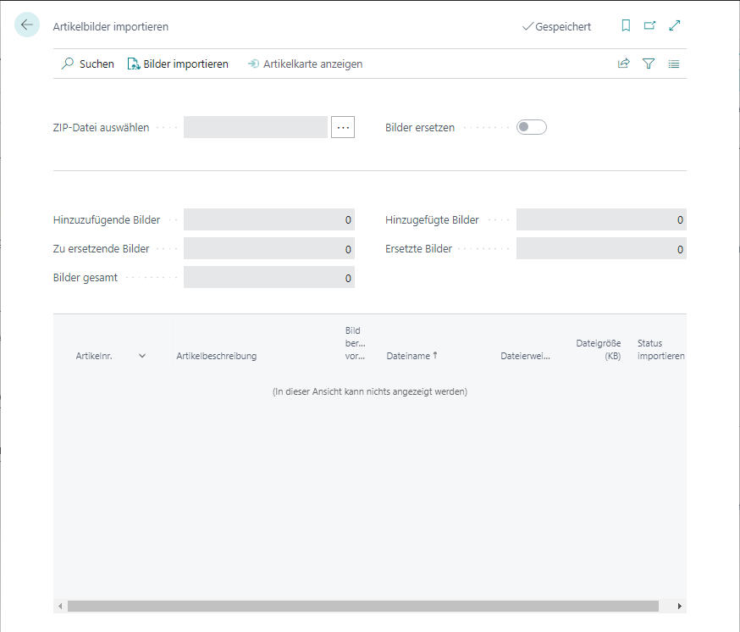Click the Dateierwei... column header
The image size is (740, 632).
point(525,356)
